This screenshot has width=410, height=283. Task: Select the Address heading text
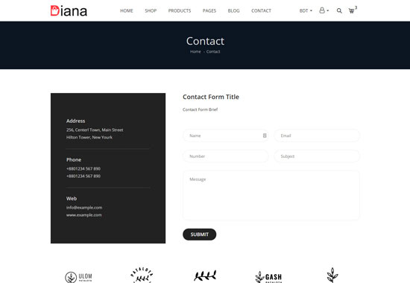pos(75,121)
